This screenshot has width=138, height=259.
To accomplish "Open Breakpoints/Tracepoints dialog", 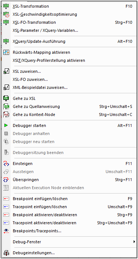I will 69,231.
